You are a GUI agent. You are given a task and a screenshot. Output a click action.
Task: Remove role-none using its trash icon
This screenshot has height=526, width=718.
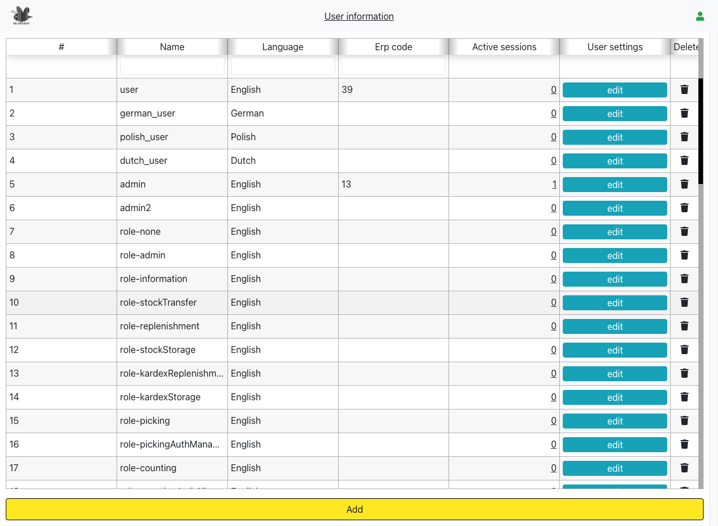[x=685, y=231]
